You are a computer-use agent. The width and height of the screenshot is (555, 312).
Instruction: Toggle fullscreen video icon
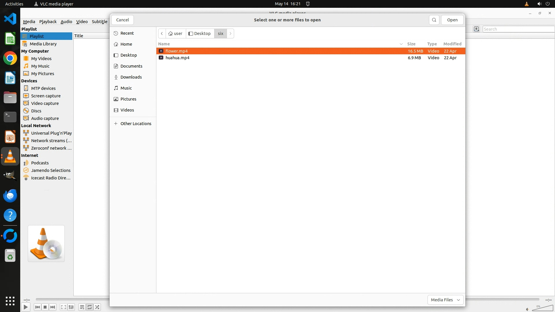point(64,307)
